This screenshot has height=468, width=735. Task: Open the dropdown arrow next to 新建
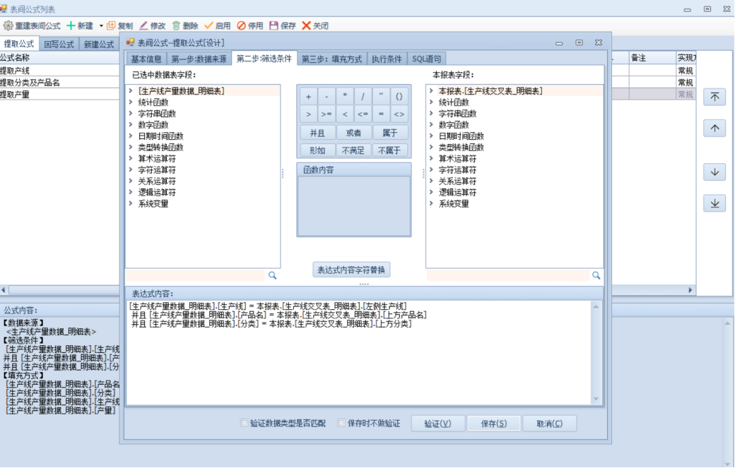click(x=101, y=25)
